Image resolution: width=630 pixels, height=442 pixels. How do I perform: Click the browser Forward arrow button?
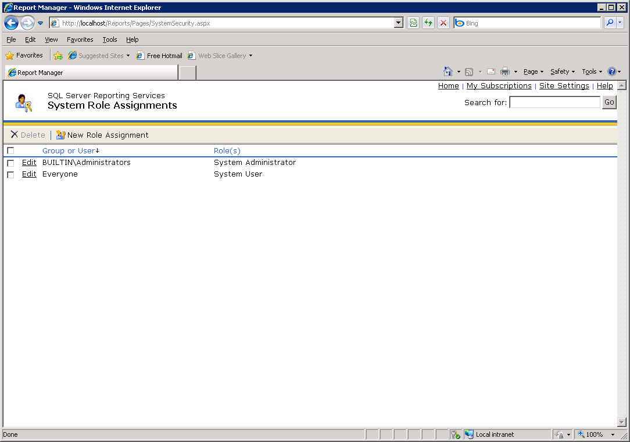tap(27, 23)
